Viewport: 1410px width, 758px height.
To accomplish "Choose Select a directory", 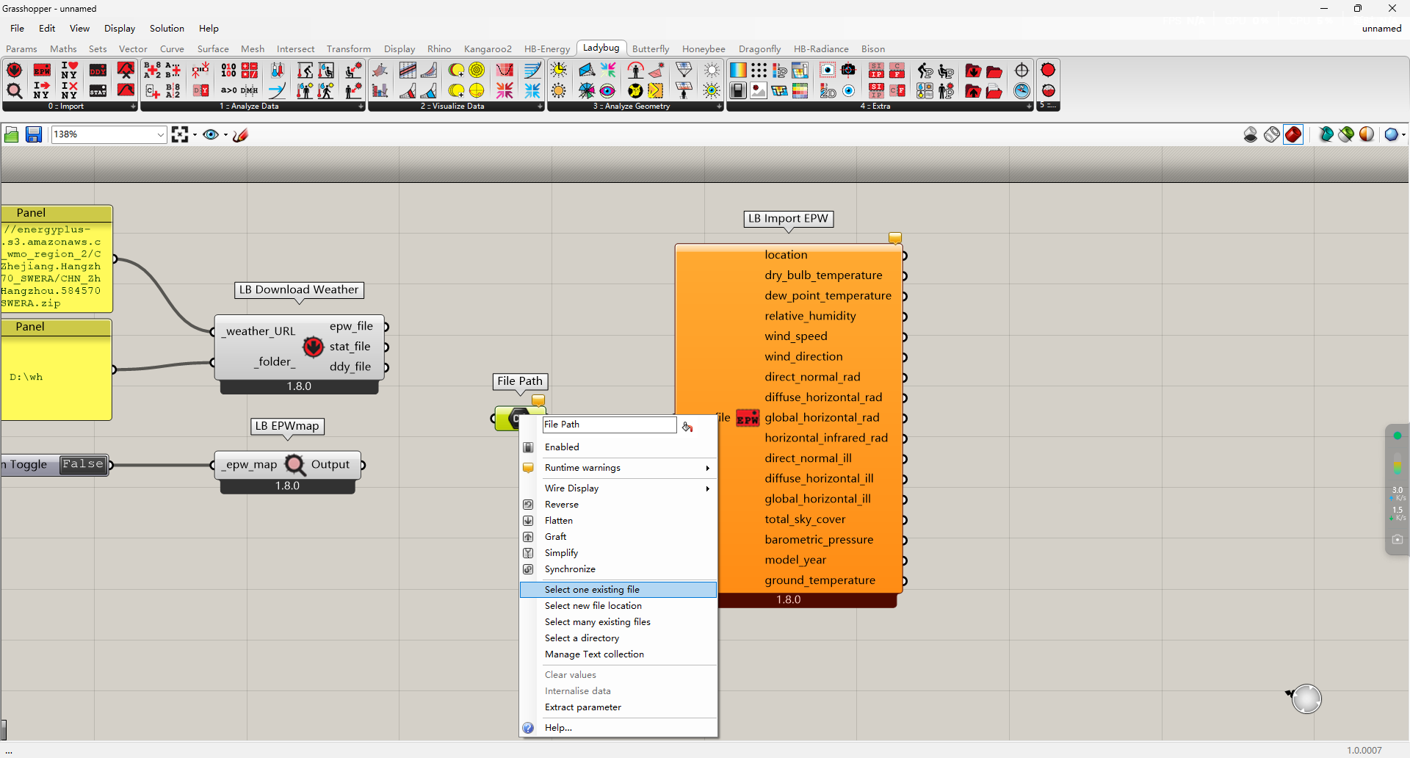I will (x=618, y=638).
